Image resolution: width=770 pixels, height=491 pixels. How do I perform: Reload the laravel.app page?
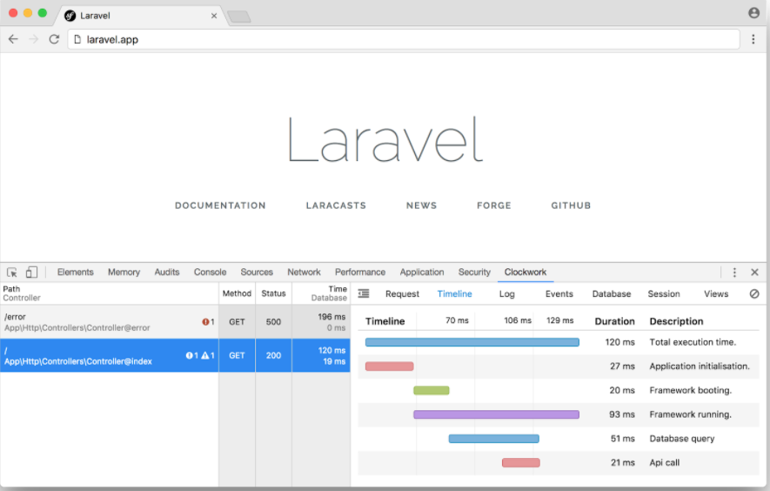pos(54,39)
